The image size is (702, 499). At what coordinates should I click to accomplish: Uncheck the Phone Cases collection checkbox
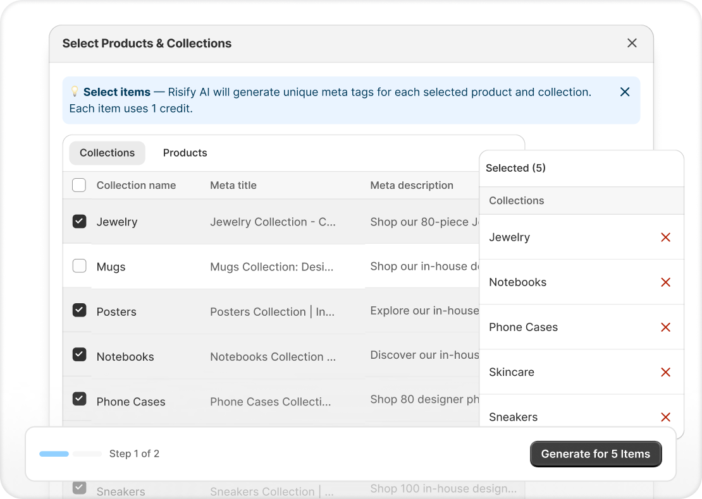pos(79,401)
